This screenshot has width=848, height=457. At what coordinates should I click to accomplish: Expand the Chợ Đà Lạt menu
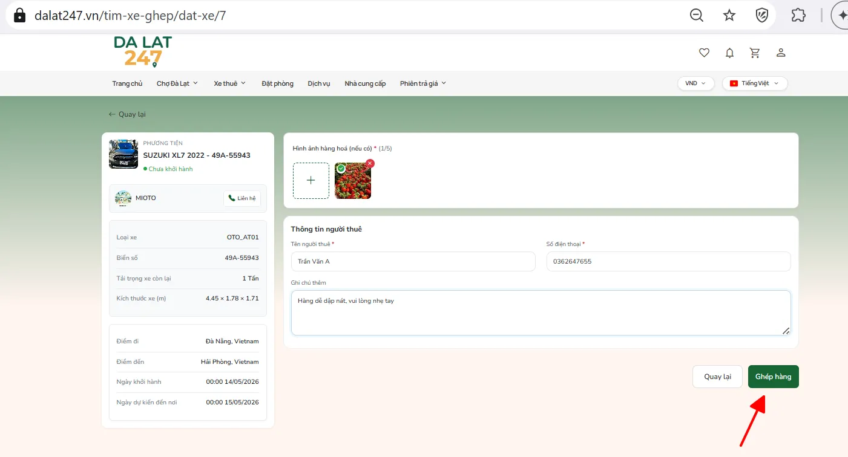tap(177, 83)
